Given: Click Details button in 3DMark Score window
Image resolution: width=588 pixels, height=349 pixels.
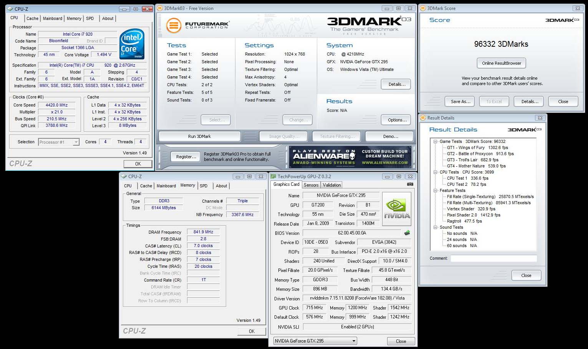Looking at the screenshot, I should [530, 102].
